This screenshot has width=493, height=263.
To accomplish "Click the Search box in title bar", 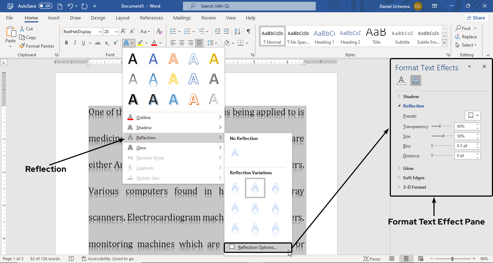I will pos(249,6).
